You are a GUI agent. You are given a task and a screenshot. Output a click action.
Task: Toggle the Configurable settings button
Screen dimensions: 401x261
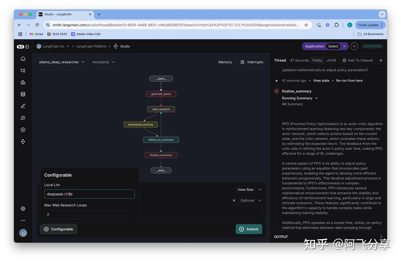click(x=59, y=229)
